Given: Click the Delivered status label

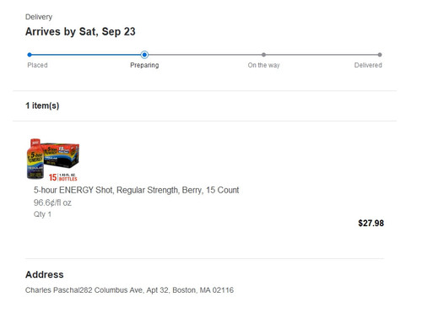Looking at the screenshot, I should [x=368, y=65].
